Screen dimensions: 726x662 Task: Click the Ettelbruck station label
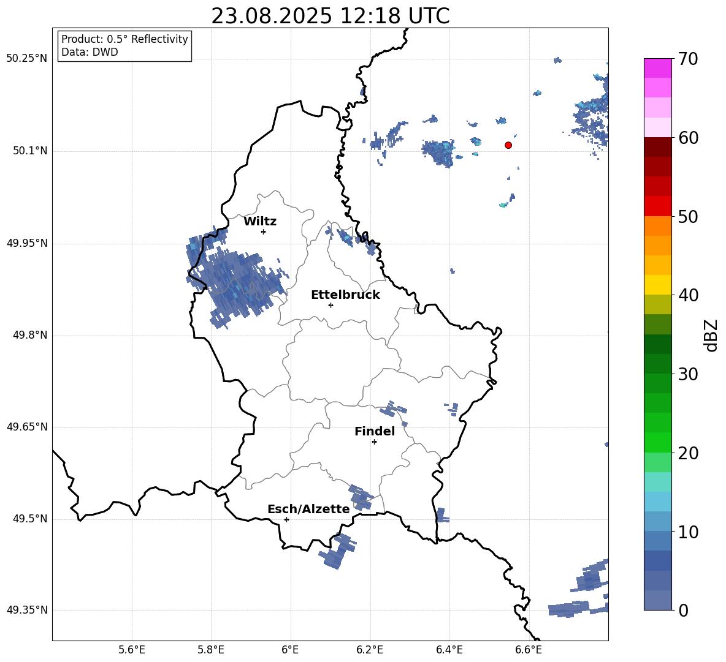[345, 295]
